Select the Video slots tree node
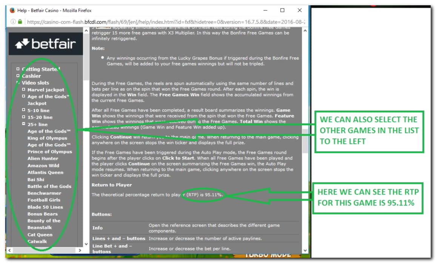 tap(35, 83)
